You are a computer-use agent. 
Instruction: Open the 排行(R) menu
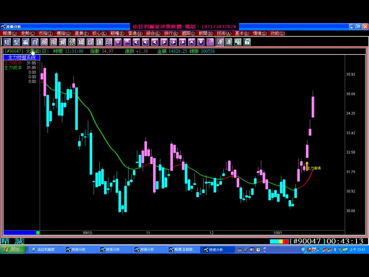pyautogui.click(x=171, y=34)
